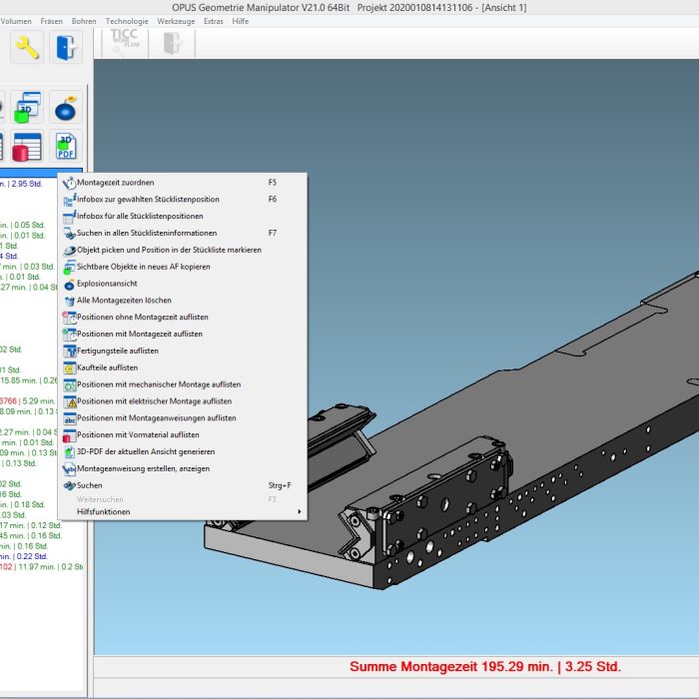
Task: Select Explosionsansicht from context menu
Action: tap(183, 284)
